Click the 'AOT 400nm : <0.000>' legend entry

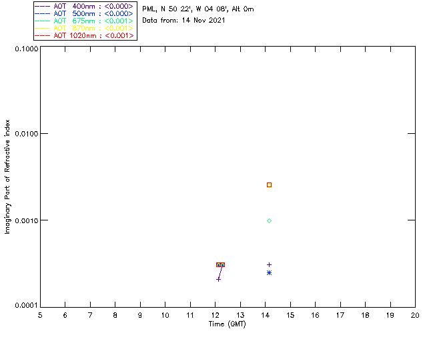coord(84,6)
